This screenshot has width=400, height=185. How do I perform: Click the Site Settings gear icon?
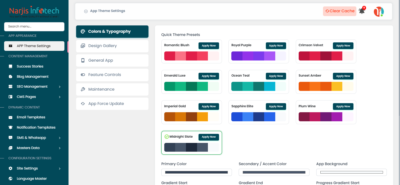[x=11, y=168]
